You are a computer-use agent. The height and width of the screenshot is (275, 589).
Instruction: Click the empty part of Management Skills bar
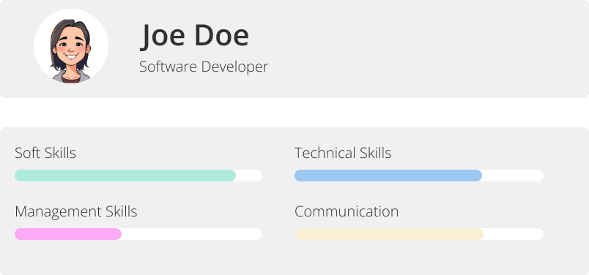[192, 234]
